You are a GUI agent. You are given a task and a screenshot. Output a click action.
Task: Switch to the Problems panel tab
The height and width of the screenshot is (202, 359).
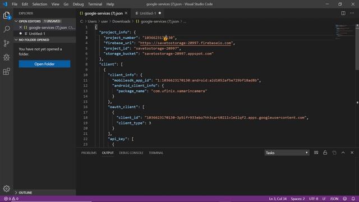click(x=89, y=153)
